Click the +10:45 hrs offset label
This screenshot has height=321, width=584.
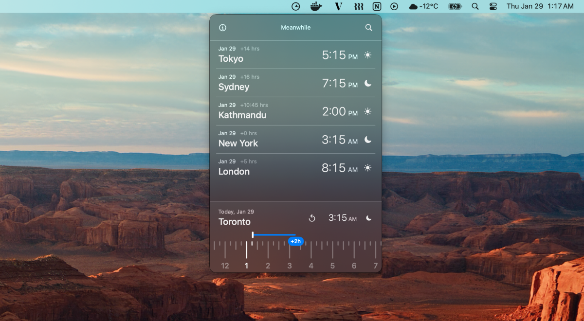(x=254, y=105)
